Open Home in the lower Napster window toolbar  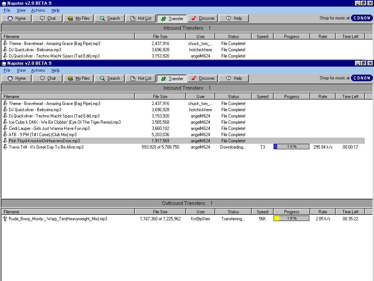click(17, 78)
